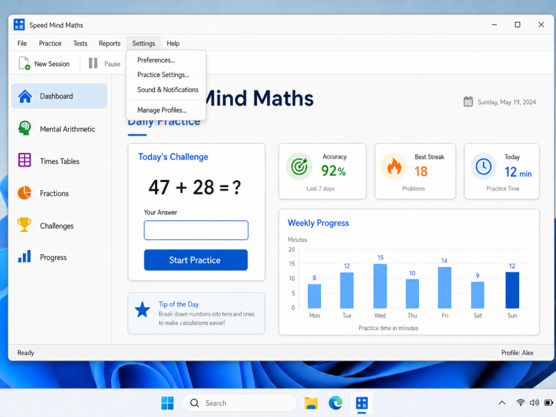Click the taskbar Search box
Screen dimensions: 556x417
coord(239,403)
